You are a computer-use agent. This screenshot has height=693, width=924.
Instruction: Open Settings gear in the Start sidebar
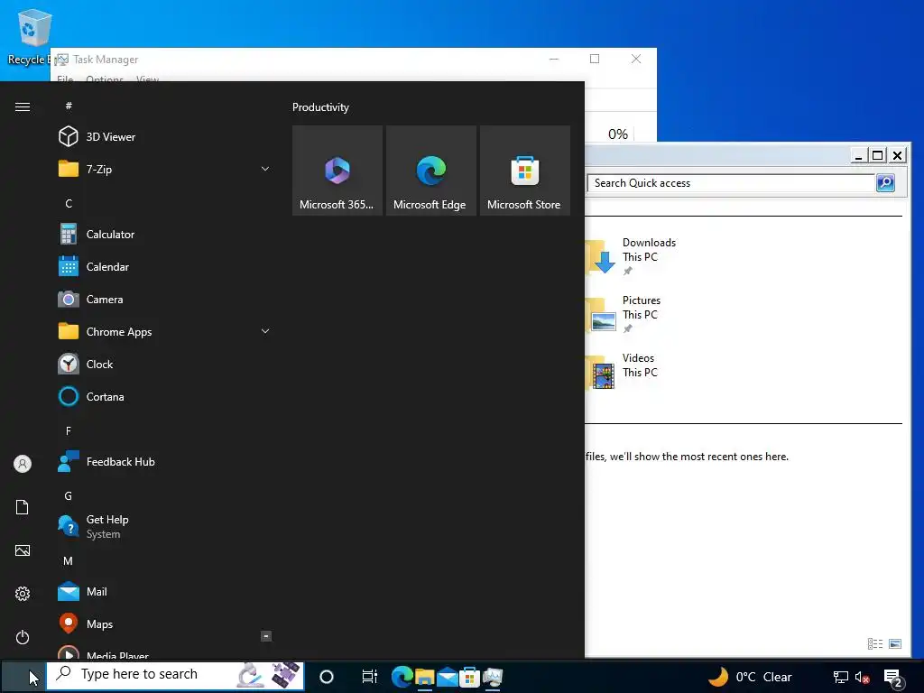(x=23, y=594)
